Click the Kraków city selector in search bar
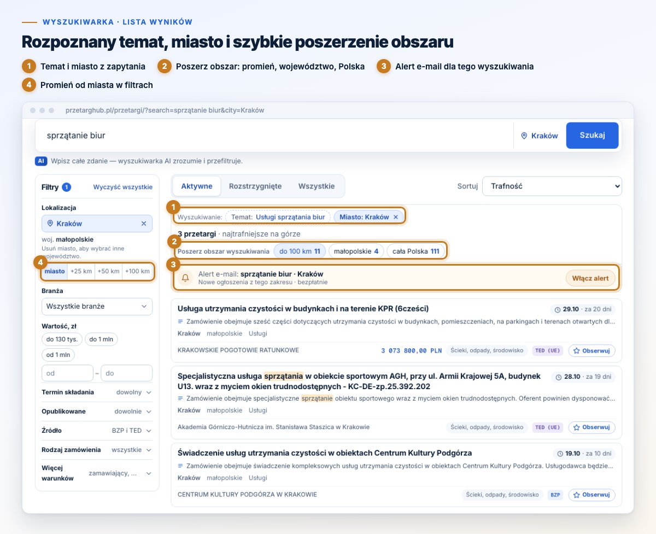 pos(540,136)
